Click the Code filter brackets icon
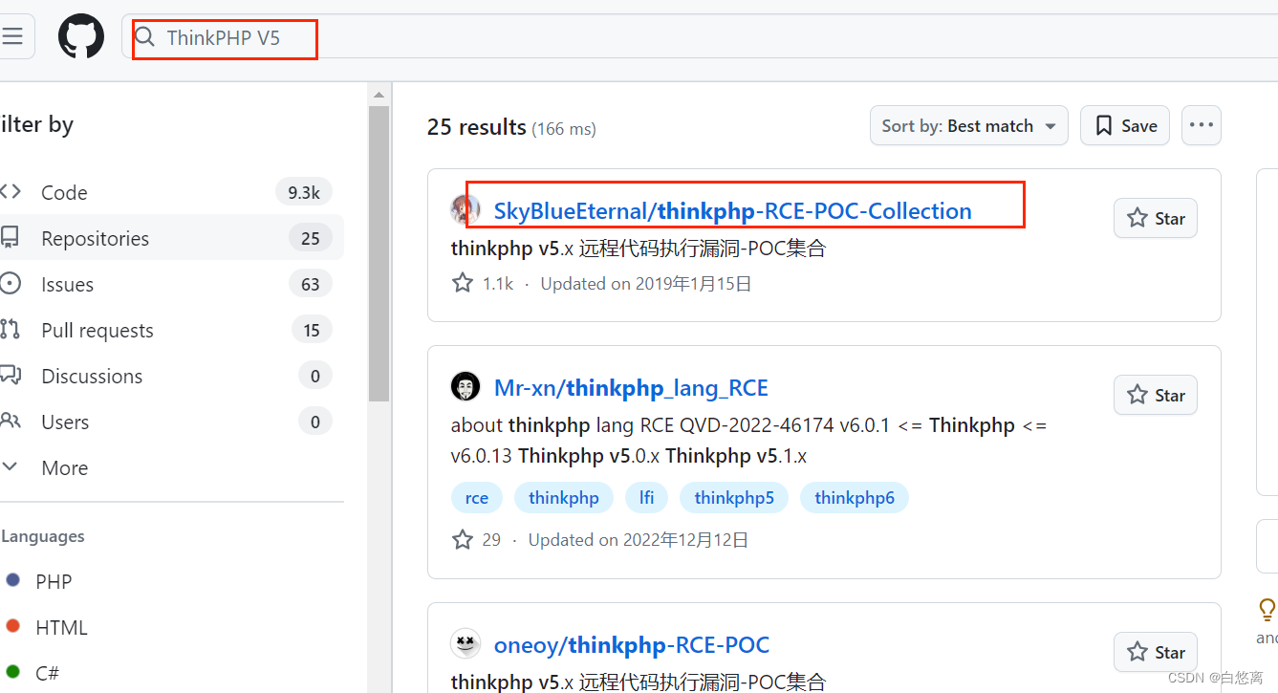The height and width of the screenshot is (693, 1278). (11, 191)
